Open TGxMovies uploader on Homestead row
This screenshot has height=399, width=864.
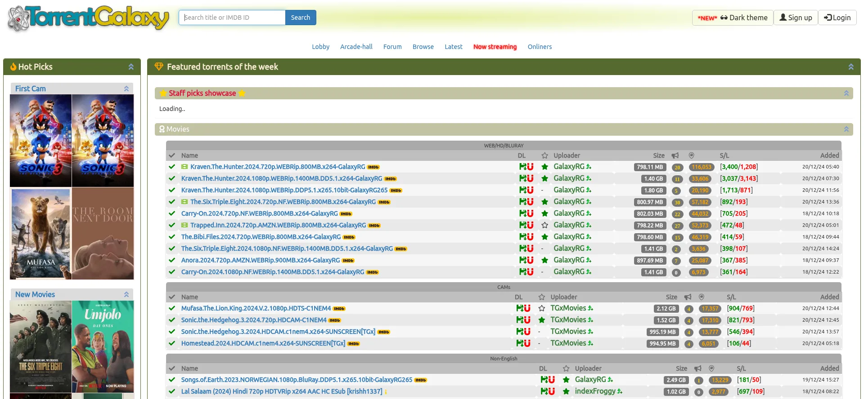(x=568, y=343)
